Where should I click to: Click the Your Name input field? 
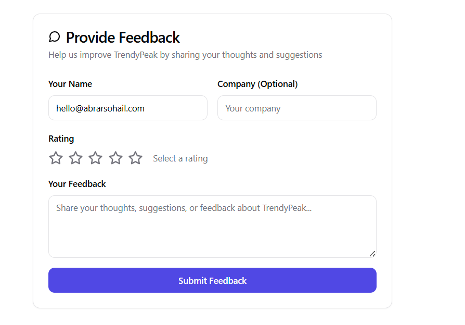pyautogui.click(x=128, y=108)
